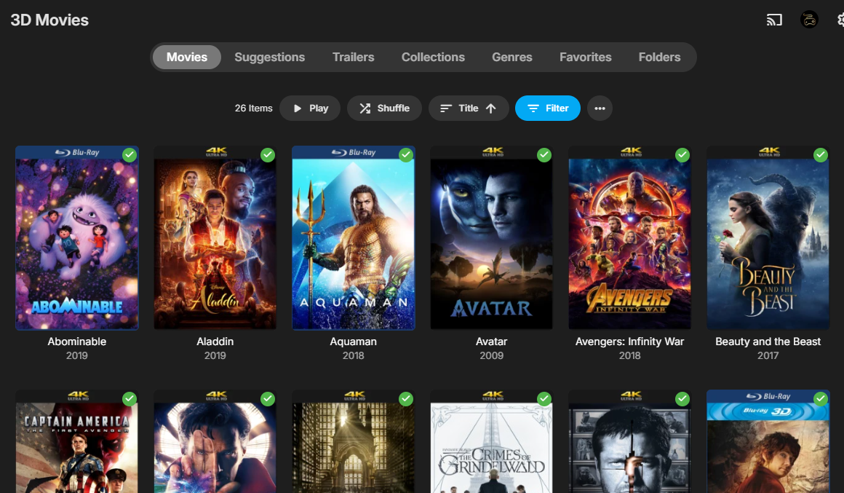The width and height of the screenshot is (844, 493).
Task: Toggle watched checkmark on Aladdin
Action: coord(268,155)
